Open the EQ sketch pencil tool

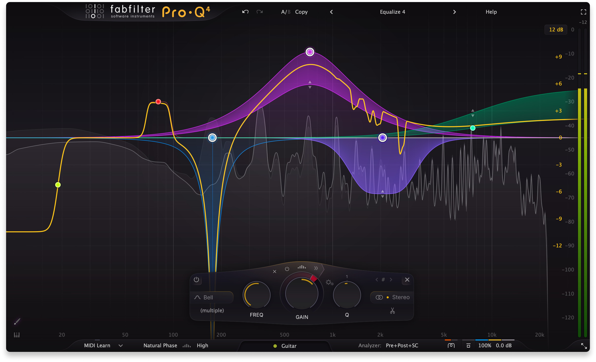[17, 322]
